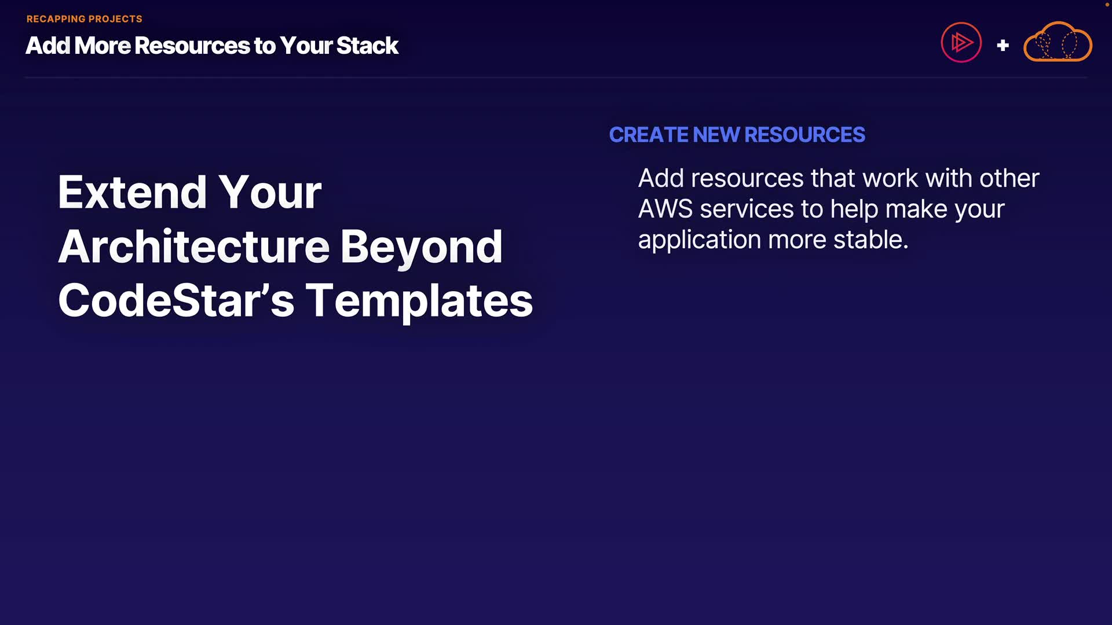Click the word "AWS" in the description

tap(665, 209)
